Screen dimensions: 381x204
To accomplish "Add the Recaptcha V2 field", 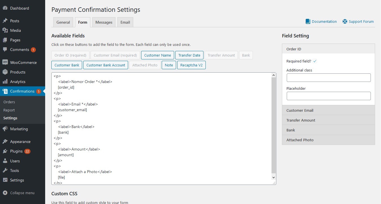I will [x=191, y=65].
